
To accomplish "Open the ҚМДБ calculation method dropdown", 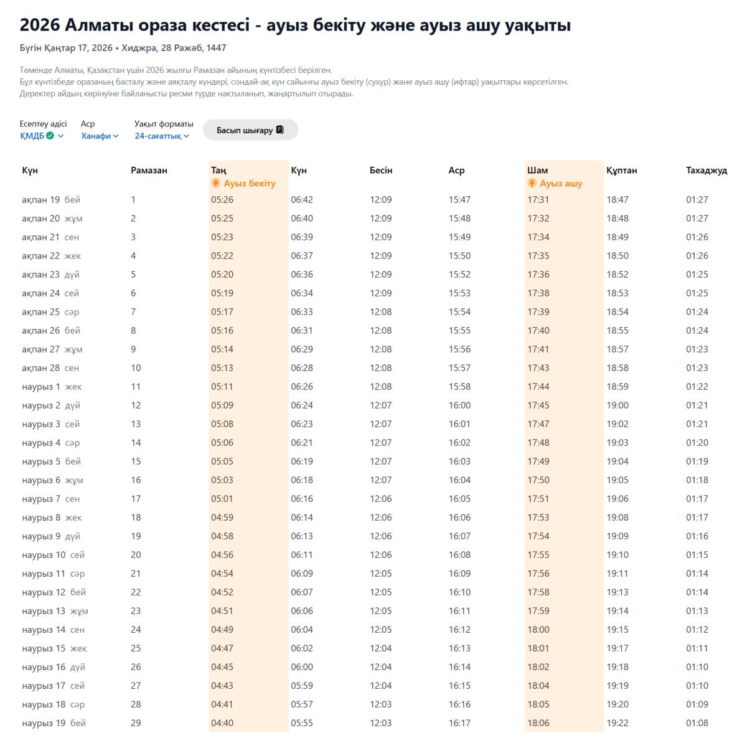I will pos(41,136).
